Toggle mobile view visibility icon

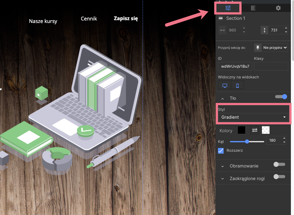coord(237,85)
